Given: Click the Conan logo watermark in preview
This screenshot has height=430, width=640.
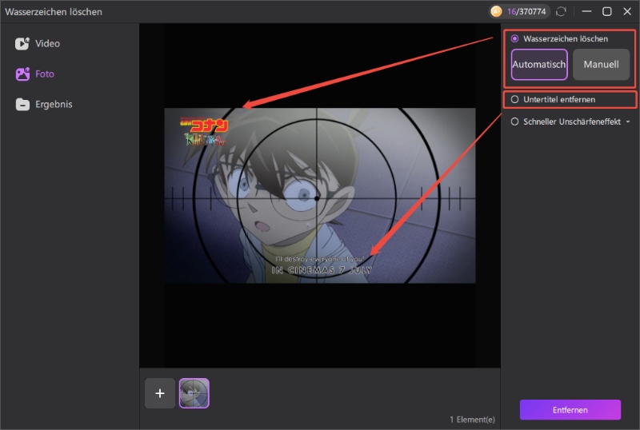Looking at the screenshot, I should (204, 132).
